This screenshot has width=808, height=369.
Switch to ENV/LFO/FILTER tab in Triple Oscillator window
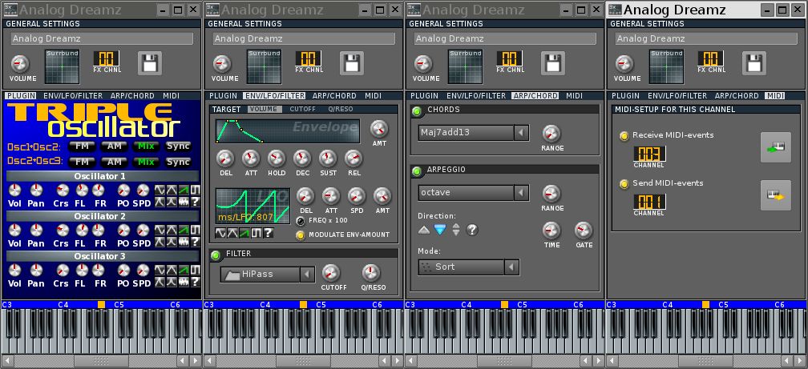pos(73,96)
